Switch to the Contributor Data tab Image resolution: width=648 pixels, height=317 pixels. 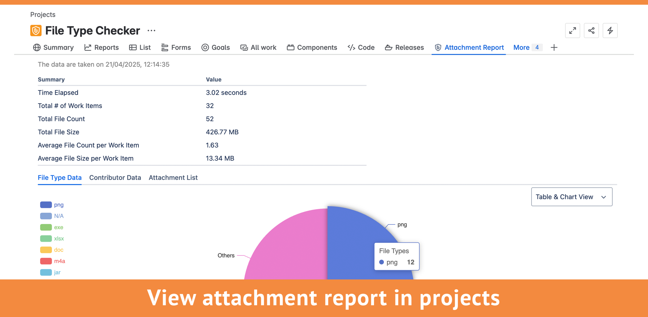[x=115, y=178]
